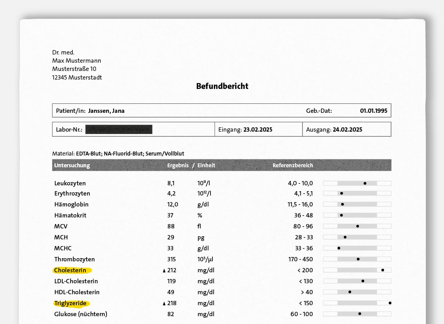
Task: Select the highlighted Triglyzeride label
Action: pyautogui.click(x=71, y=303)
